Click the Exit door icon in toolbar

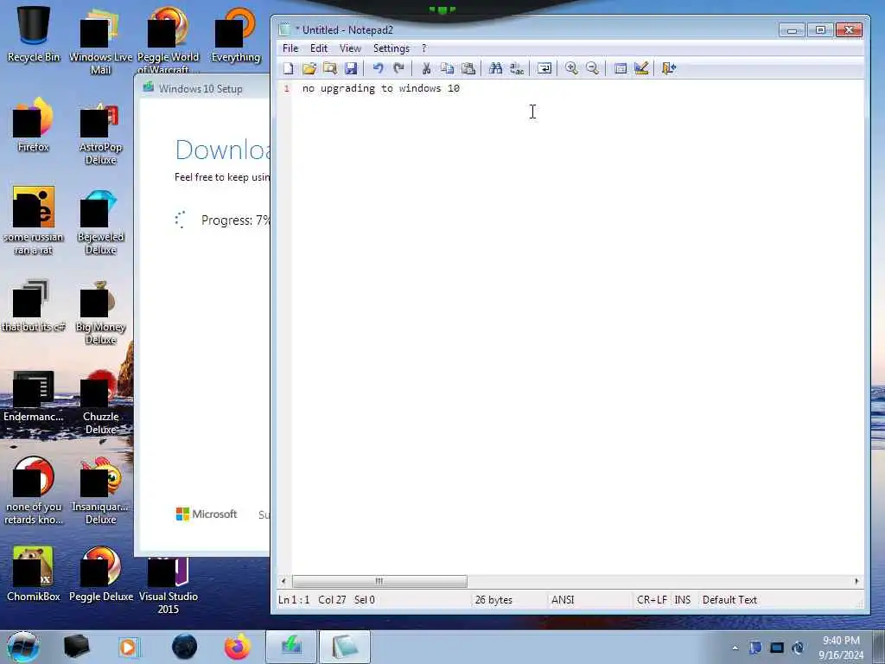click(x=668, y=69)
